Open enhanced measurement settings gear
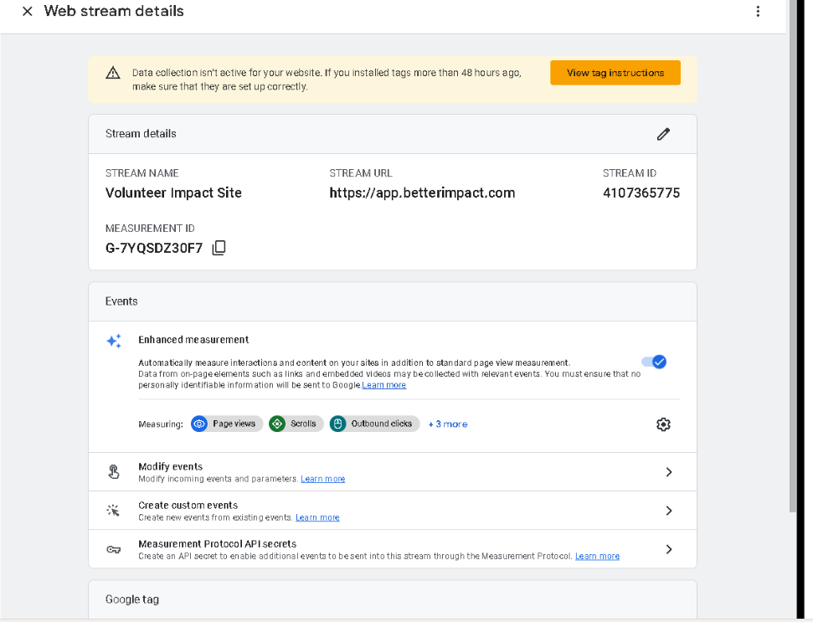Viewport: 813px width, 622px height. (x=663, y=424)
